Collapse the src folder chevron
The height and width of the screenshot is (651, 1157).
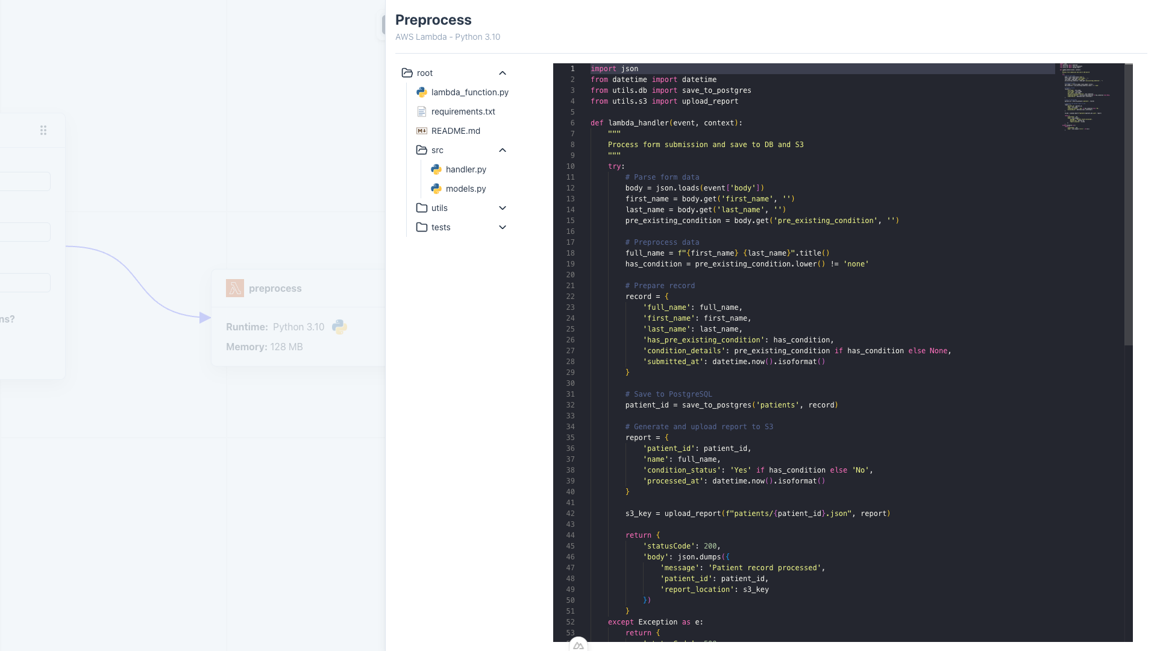pos(503,150)
